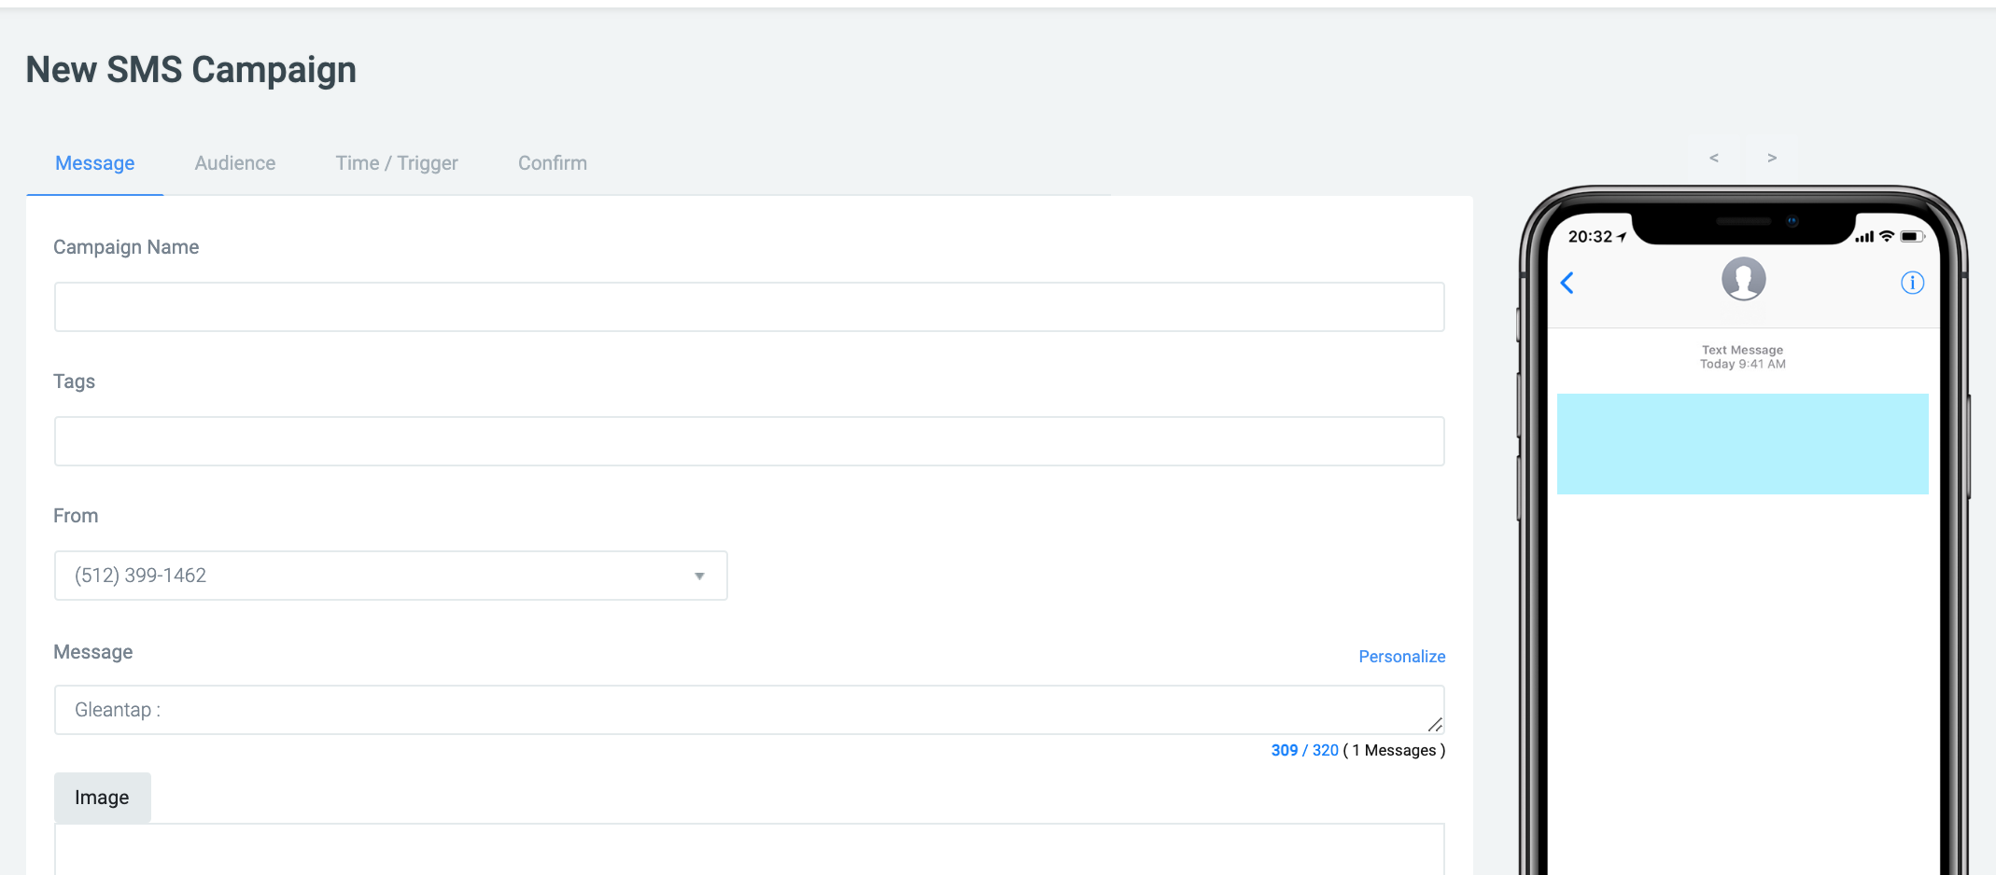Click the blue message bubble preview
Viewport: 1996px width, 875px height.
click(1742, 444)
